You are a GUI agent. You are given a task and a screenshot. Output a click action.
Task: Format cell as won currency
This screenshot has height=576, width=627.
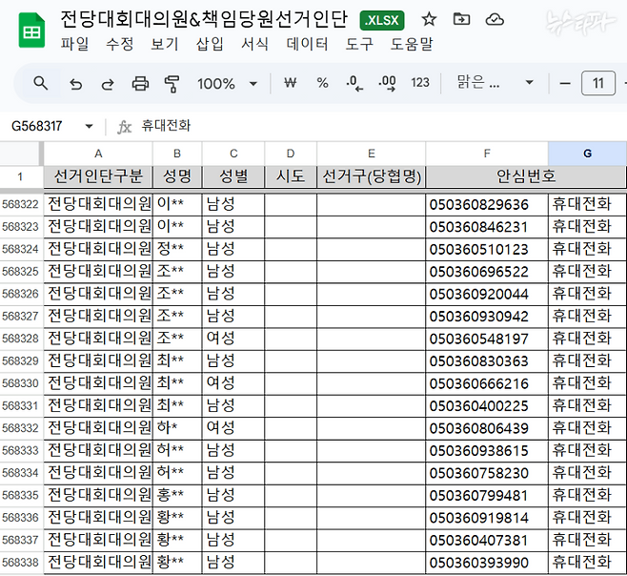pyautogui.click(x=291, y=83)
